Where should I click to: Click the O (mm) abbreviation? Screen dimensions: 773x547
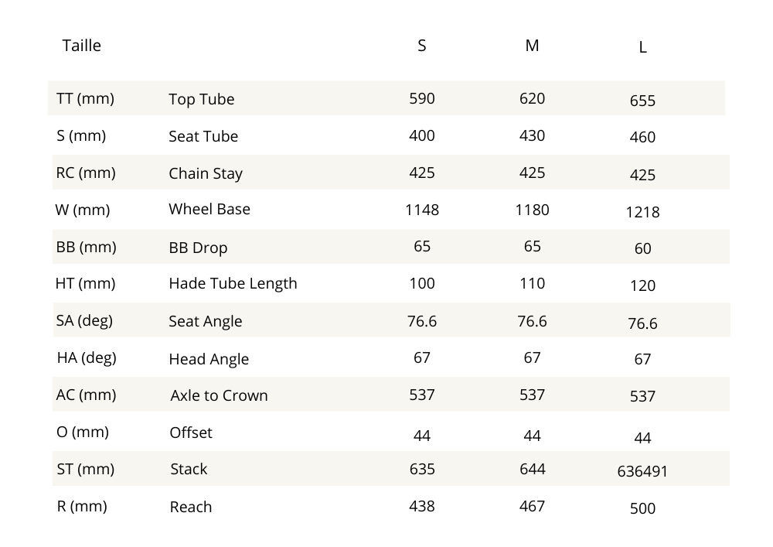point(83,432)
